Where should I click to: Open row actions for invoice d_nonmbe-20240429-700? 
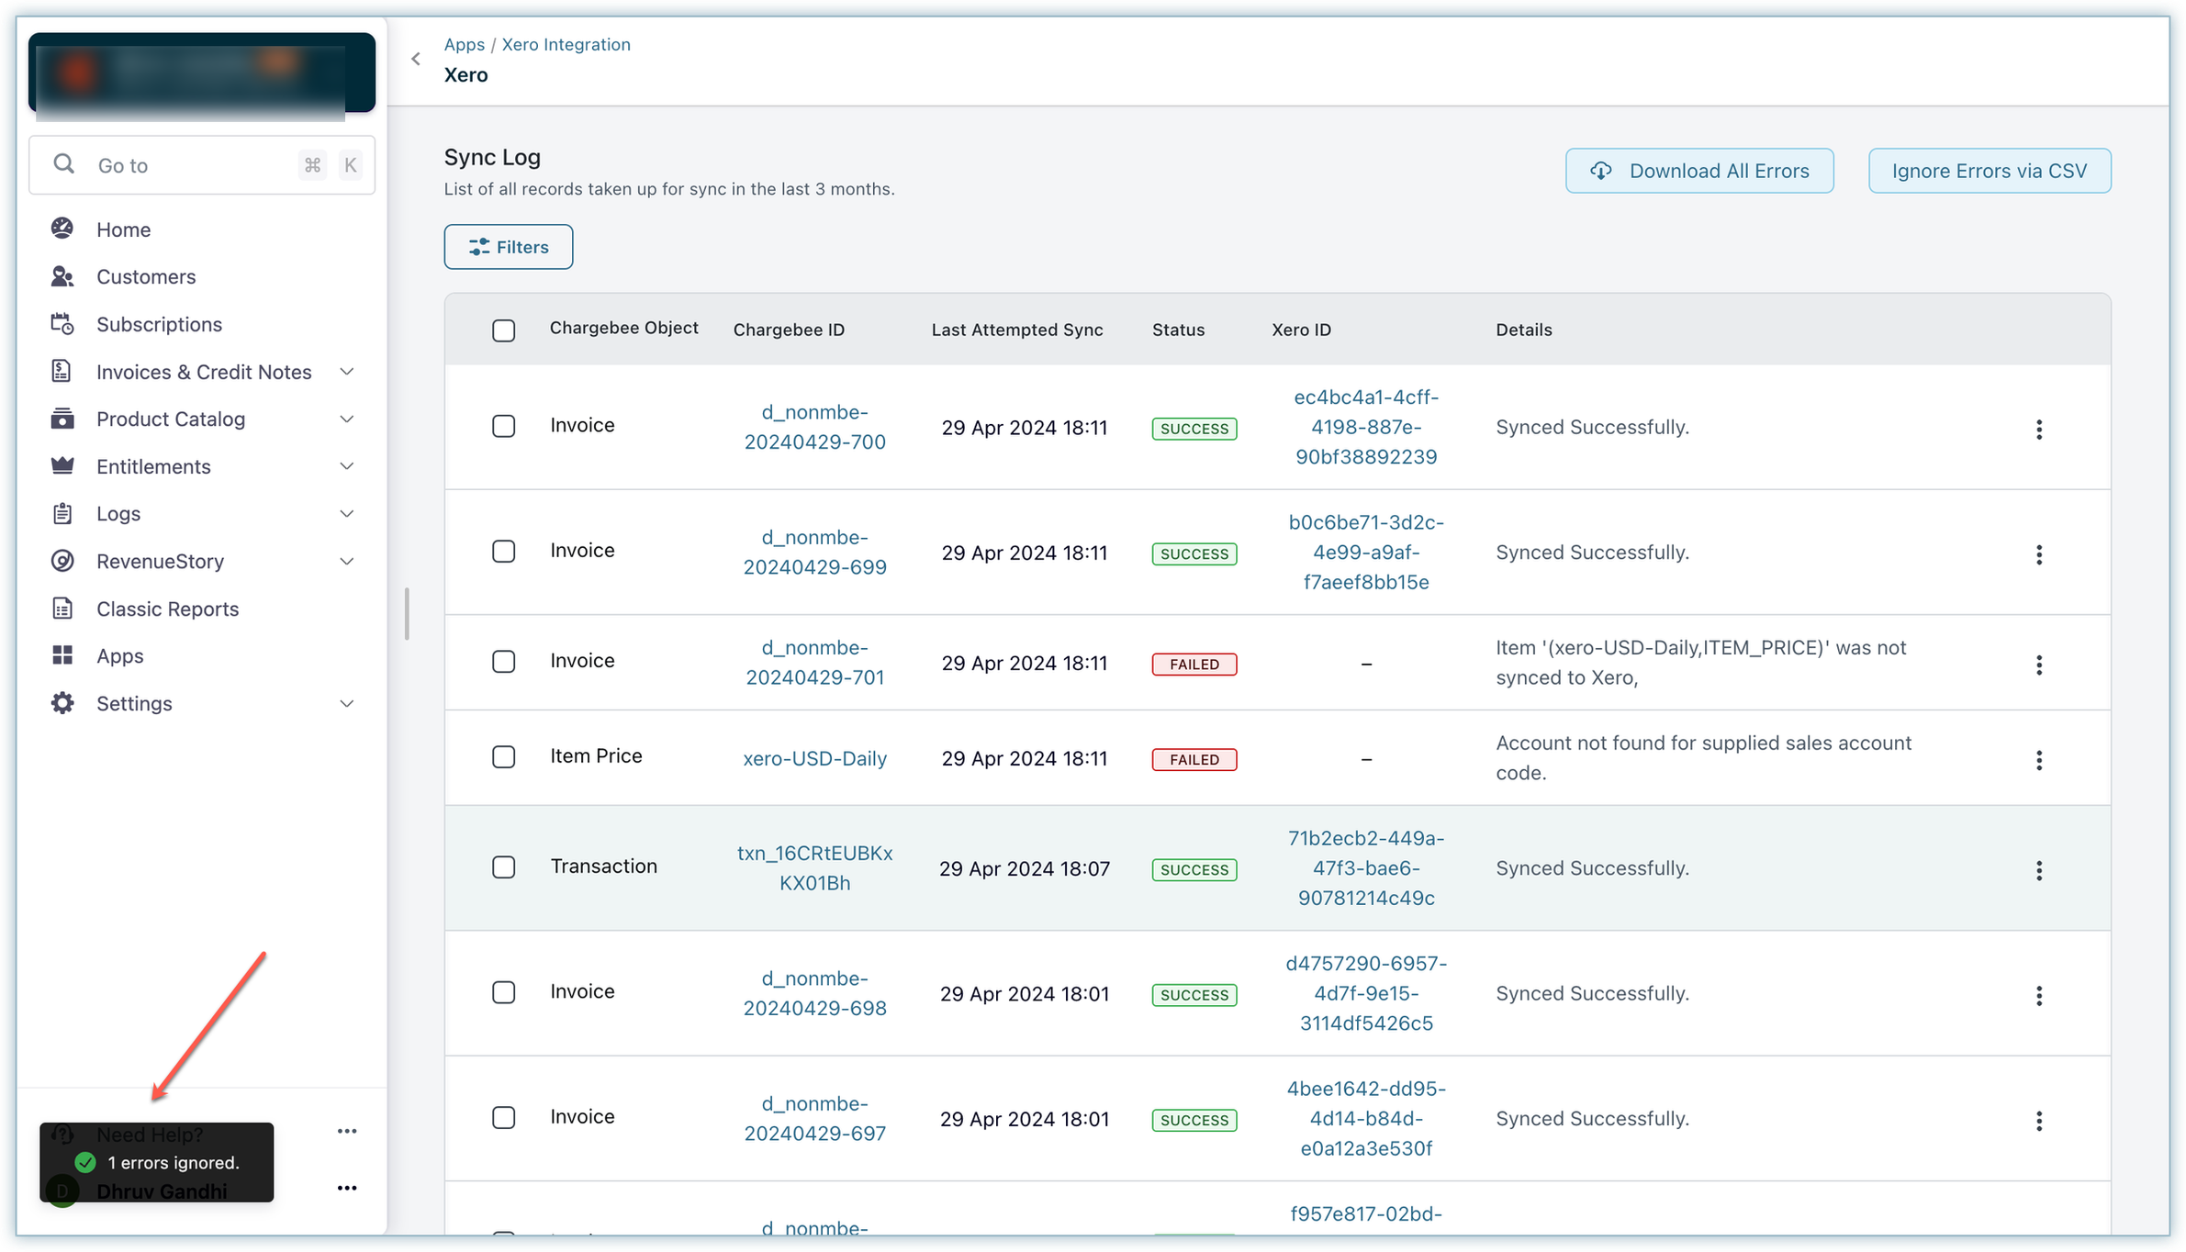click(2039, 429)
